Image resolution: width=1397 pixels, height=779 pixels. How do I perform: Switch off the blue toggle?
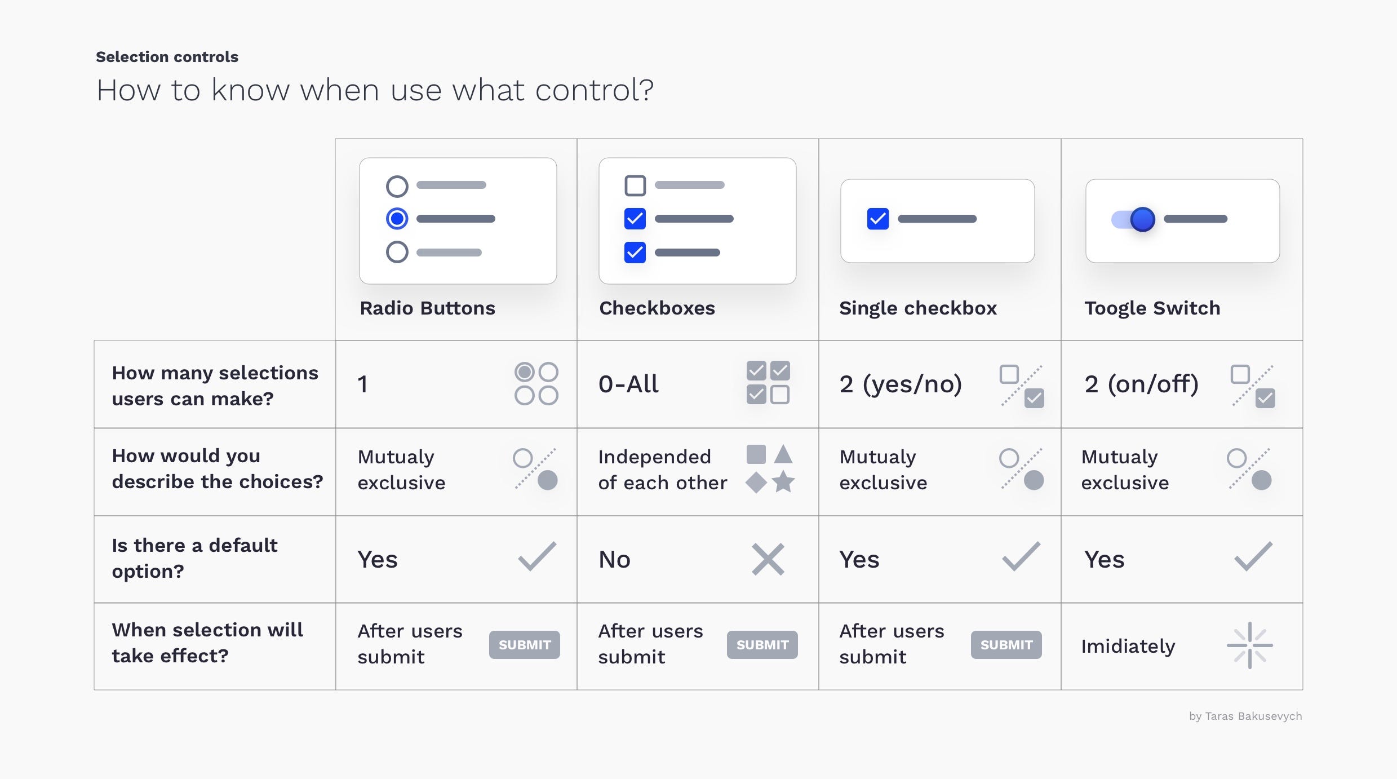tap(1133, 219)
